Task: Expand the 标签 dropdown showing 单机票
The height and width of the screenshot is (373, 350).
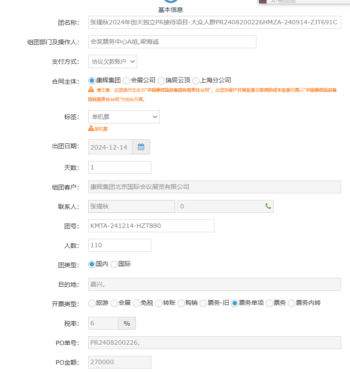Action: click(124, 117)
